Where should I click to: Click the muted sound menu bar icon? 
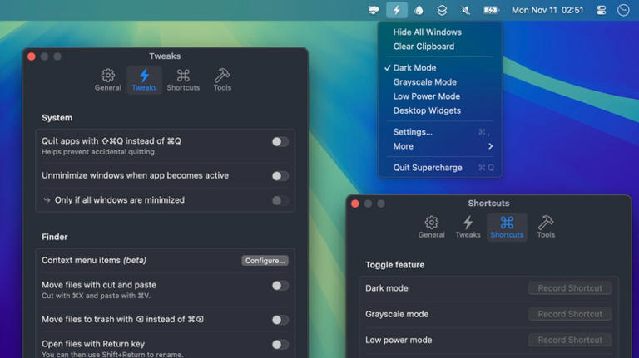465,10
